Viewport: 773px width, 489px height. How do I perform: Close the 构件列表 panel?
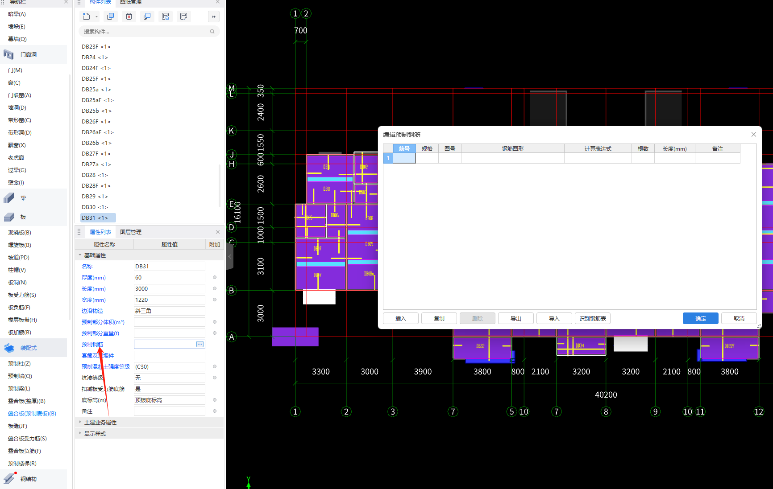click(x=218, y=2)
